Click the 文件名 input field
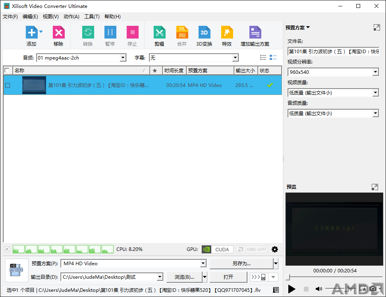The image size is (386, 297). point(333,52)
